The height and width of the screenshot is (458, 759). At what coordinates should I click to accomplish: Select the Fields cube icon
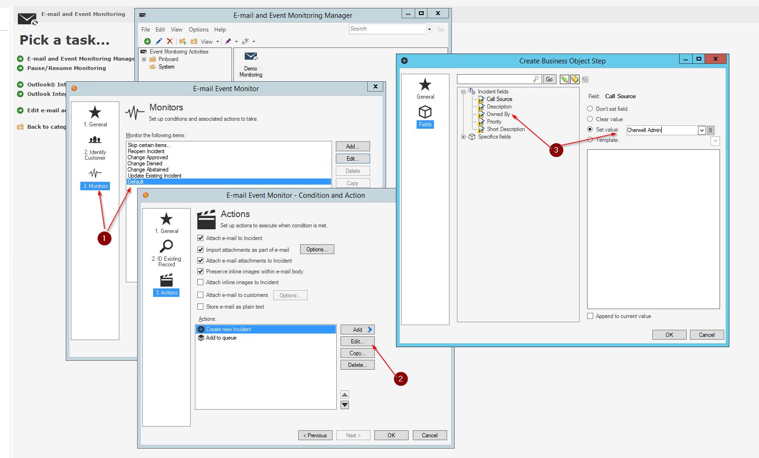(x=425, y=112)
